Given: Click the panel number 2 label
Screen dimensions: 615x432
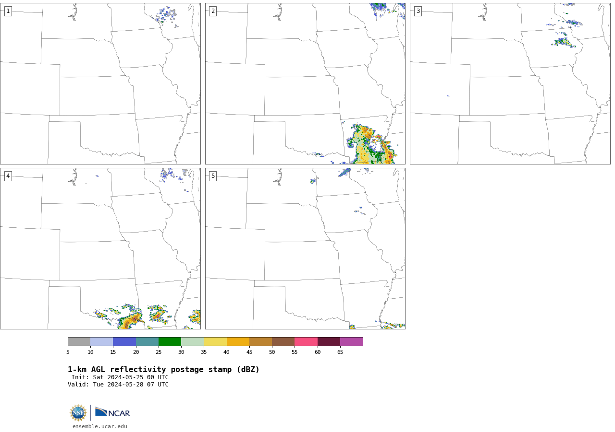Looking at the screenshot, I should click(213, 11).
